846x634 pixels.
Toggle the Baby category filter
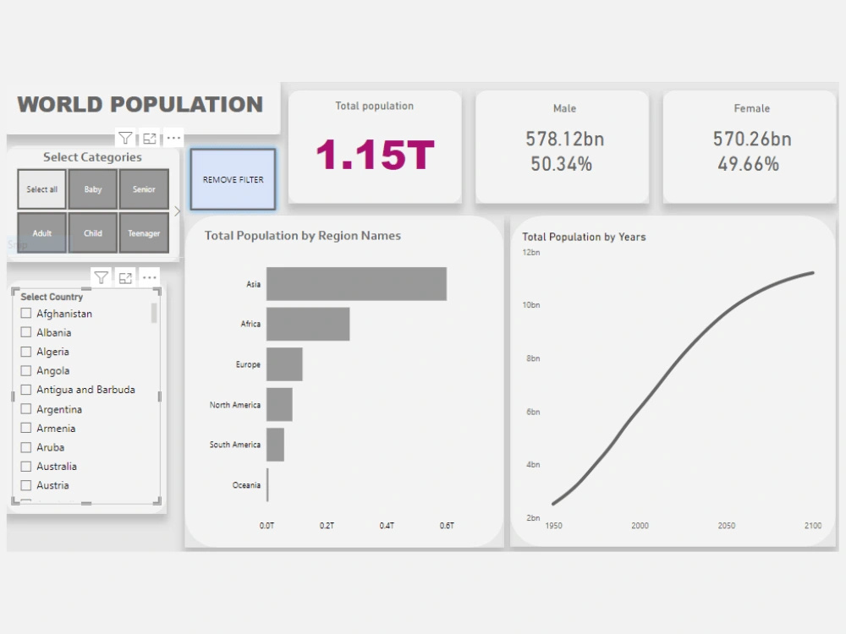click(x=93, y=189)
